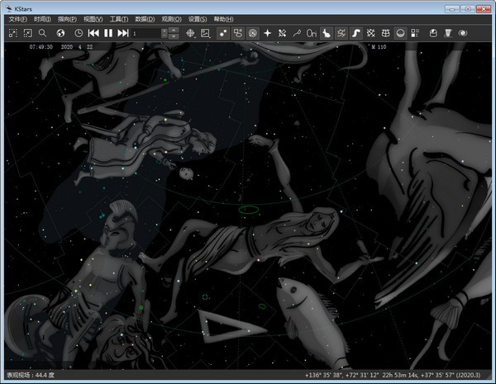The height and width of the screenshot is (384, 496).
Task: Click the time step input field
Action: (x=145, y=33)
